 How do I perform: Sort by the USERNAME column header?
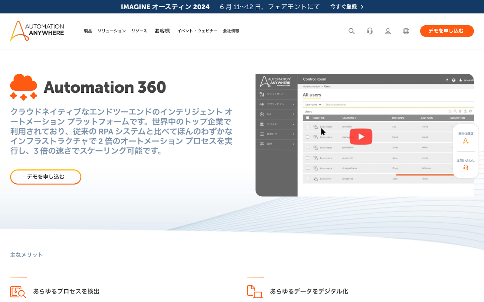pos(349,118)
